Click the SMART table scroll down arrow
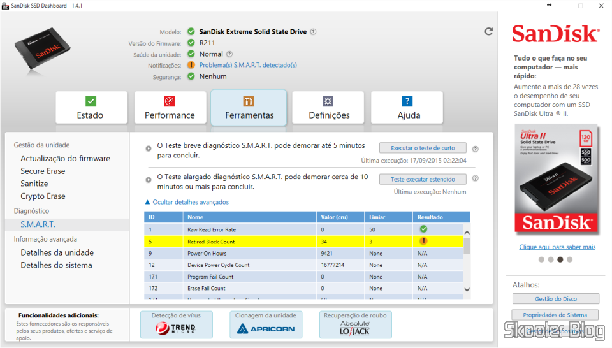612x348 pixels. [467, 289]
